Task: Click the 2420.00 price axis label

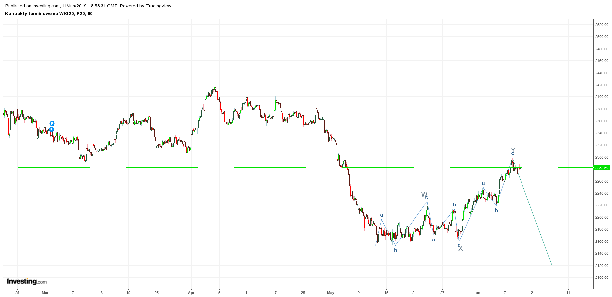Action: [x=602, y=85]
